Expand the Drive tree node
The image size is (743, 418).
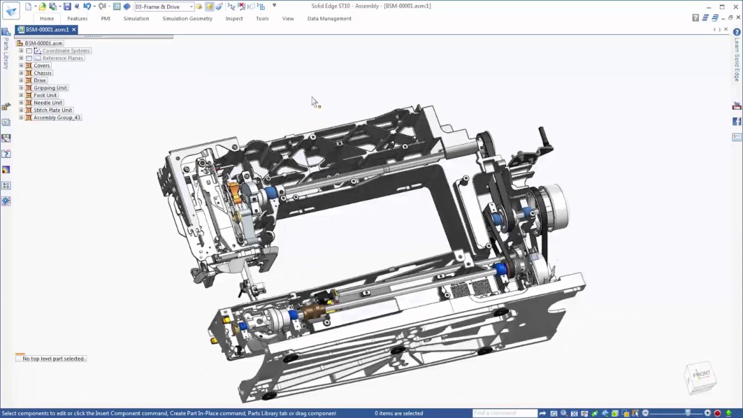[21, 80]
